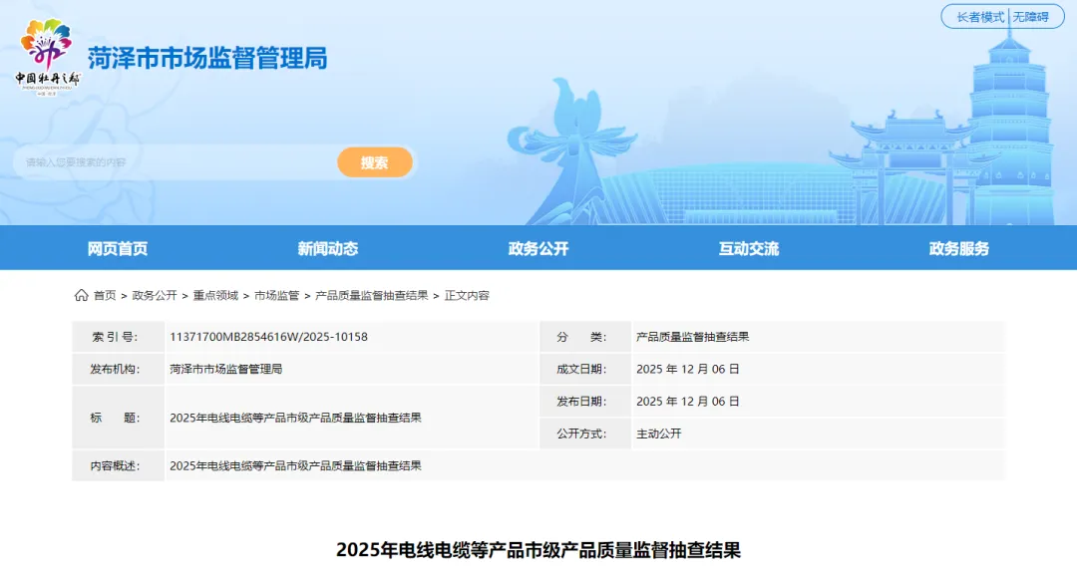This screenshot has height=575, width=1077.
Task: Click the 菏泽市市场监督管理局 site title
Action: [x=207, y=58]
